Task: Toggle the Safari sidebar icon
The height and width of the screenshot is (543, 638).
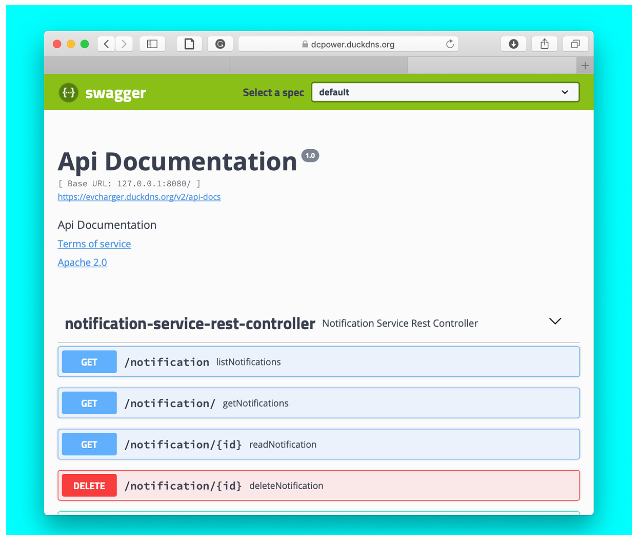Action: click(x=152, y=44)
